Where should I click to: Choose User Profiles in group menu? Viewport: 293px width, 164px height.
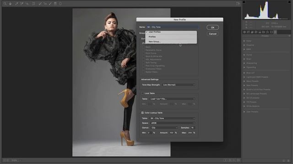[171, 32]
